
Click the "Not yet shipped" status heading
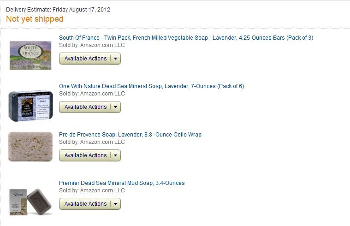[x=35, y=19]
